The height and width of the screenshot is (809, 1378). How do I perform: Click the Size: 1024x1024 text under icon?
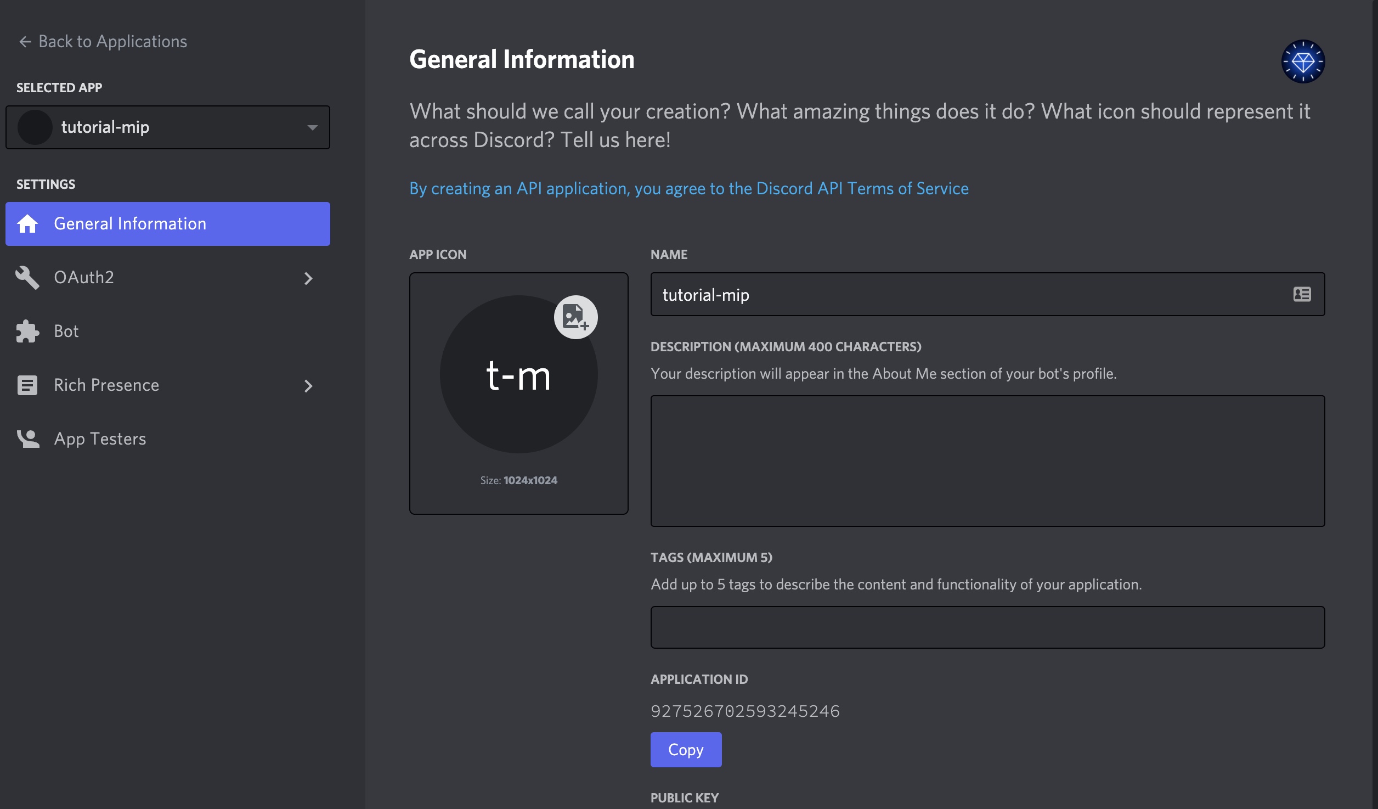pos(518,480)
